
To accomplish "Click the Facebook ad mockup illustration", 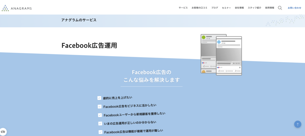I will pyautogui.click(x=221, y=55).
